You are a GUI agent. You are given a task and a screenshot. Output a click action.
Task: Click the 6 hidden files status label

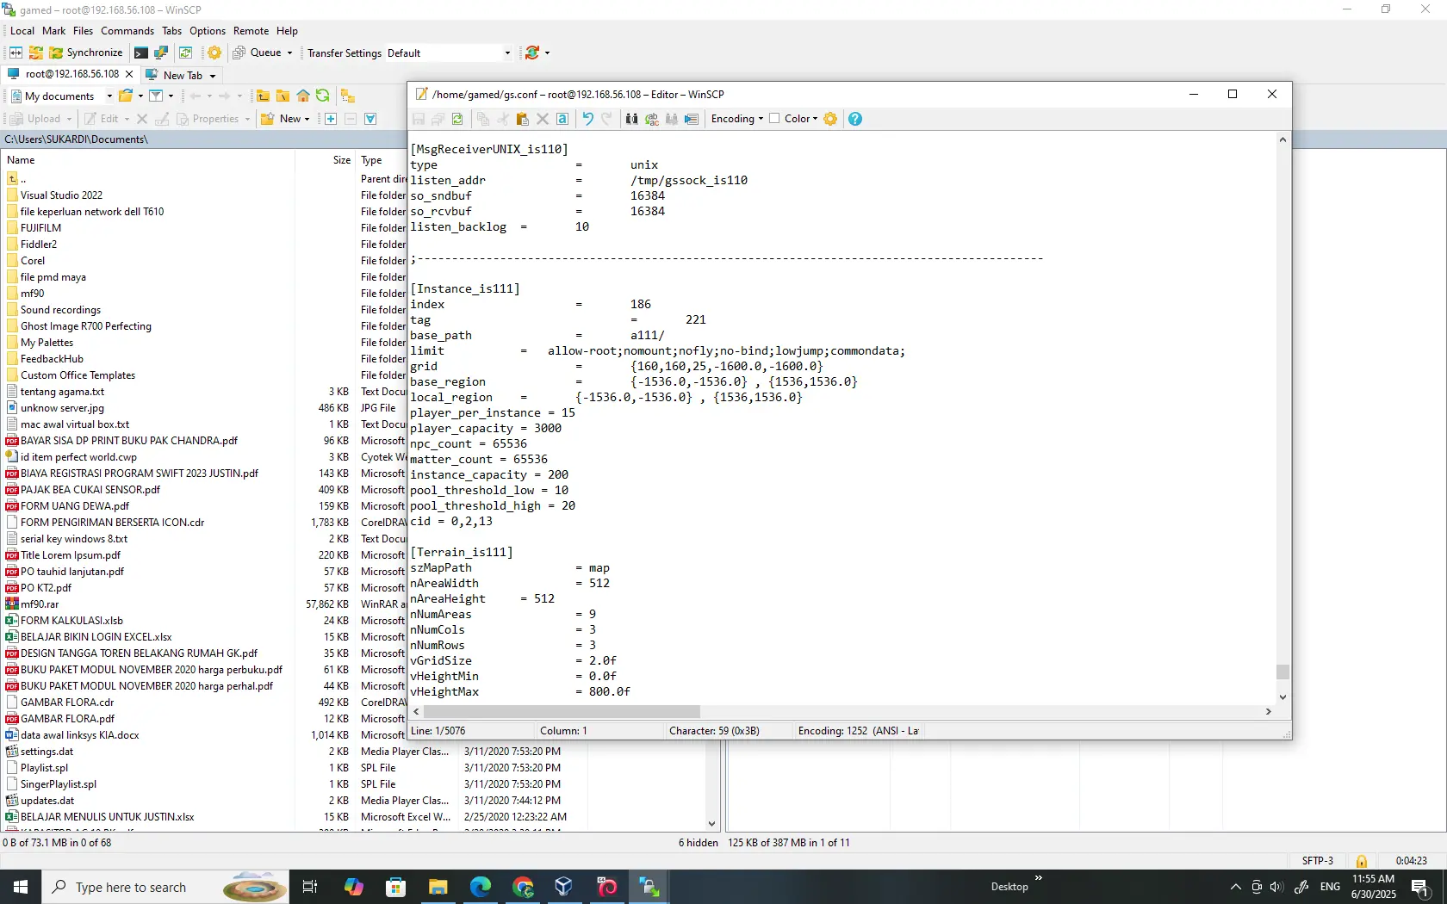pos(698,843)
